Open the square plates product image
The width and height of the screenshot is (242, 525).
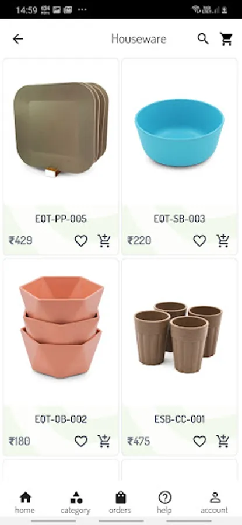pyautogui.click(x=61, y=129)
